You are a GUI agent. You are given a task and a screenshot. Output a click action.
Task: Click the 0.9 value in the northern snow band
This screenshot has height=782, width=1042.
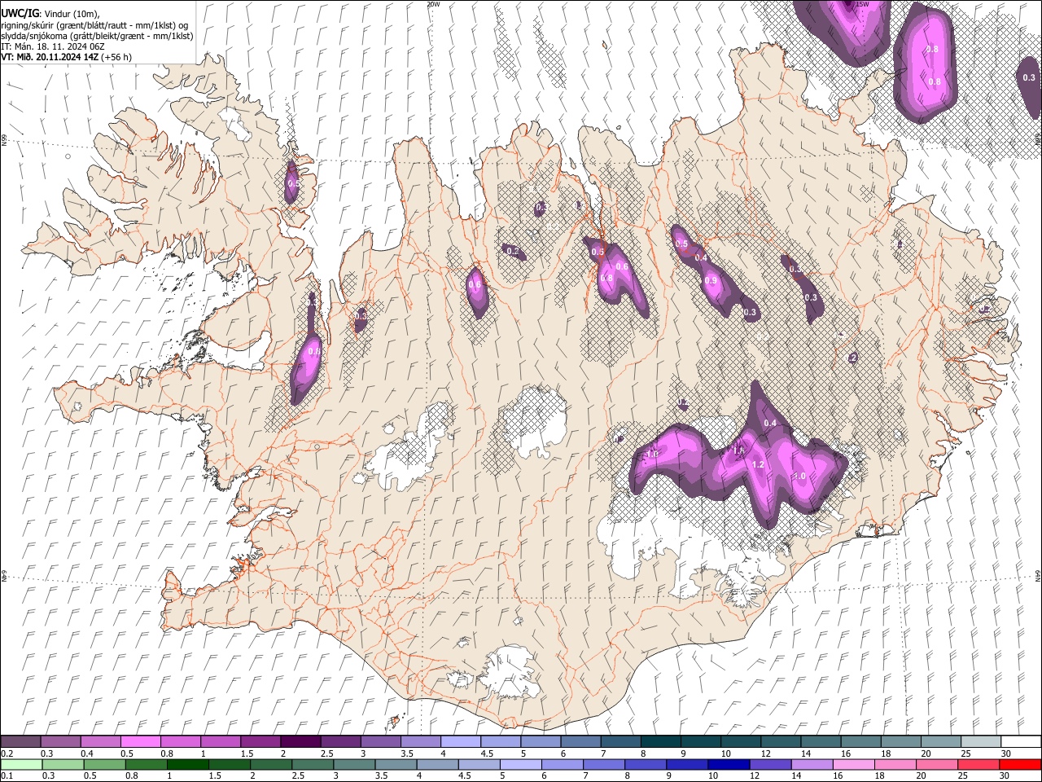711,281
